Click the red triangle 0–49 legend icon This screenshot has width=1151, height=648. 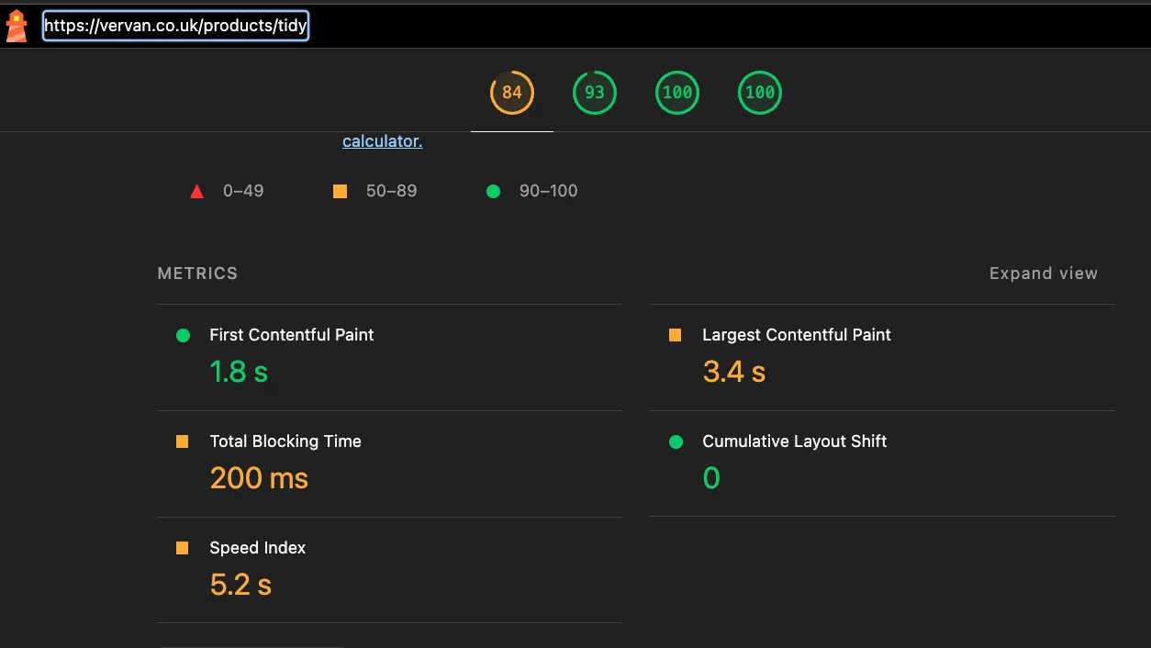pos(196,191)
